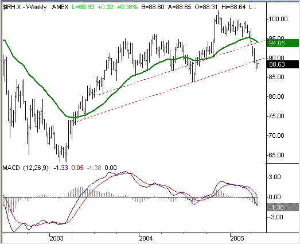This screenshot has width=300, height=244.
Task: Click the open value O=88.31
Action: [206, 7]
